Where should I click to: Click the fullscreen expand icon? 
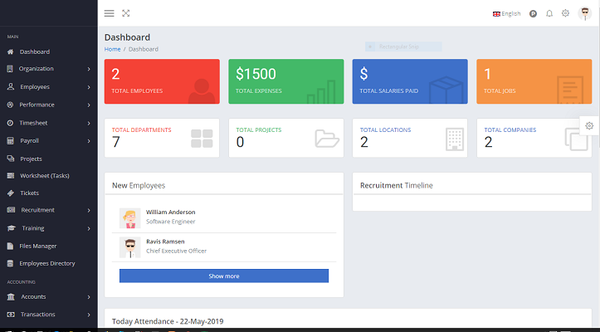click(126, 13)
